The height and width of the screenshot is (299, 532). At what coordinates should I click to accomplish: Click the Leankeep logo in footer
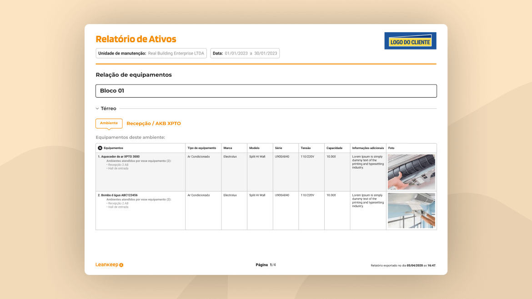[109, 265]
